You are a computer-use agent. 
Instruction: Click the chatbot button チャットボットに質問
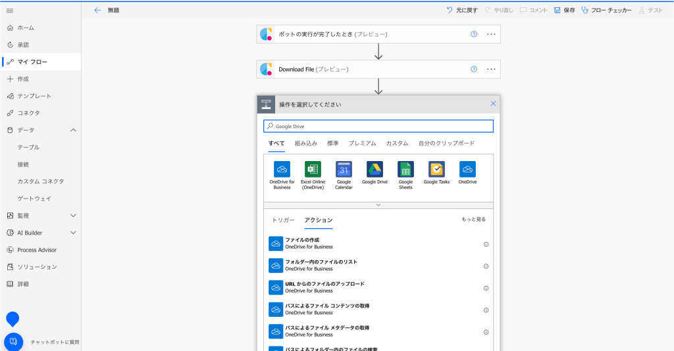click(13, 342)
